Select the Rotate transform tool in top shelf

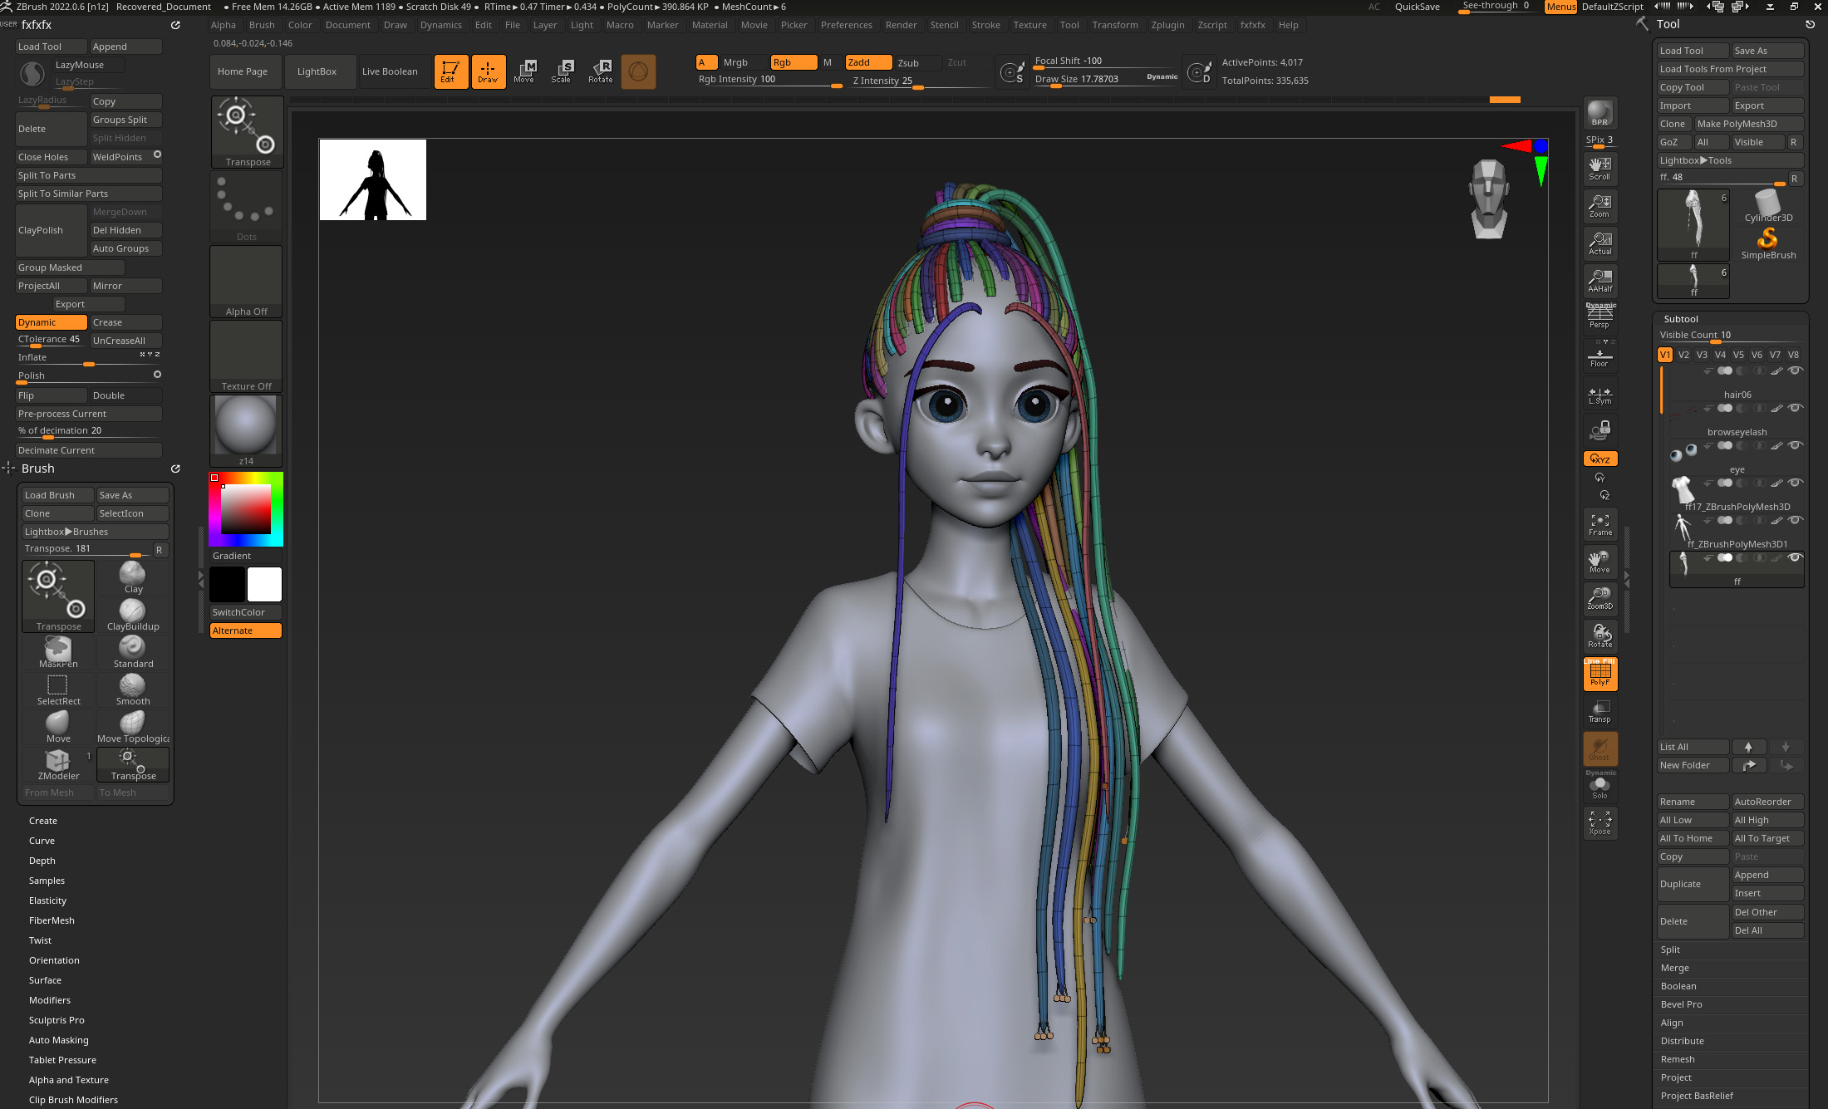(x=601, y=71)
